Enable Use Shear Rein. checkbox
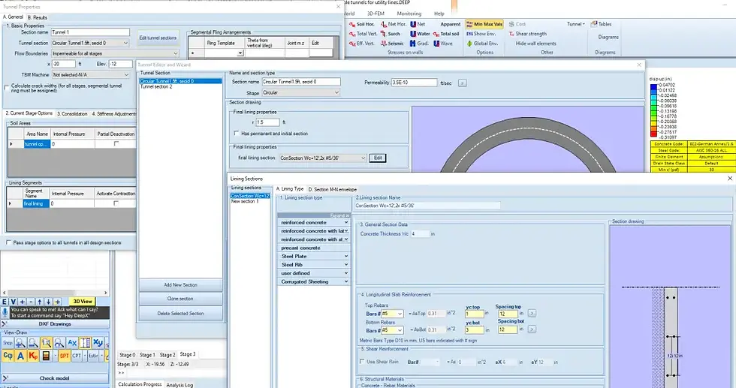 362,361
